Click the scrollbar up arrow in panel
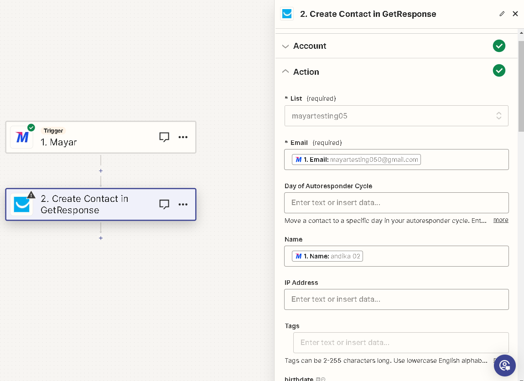Screen dimensions: 524x381 521,33
